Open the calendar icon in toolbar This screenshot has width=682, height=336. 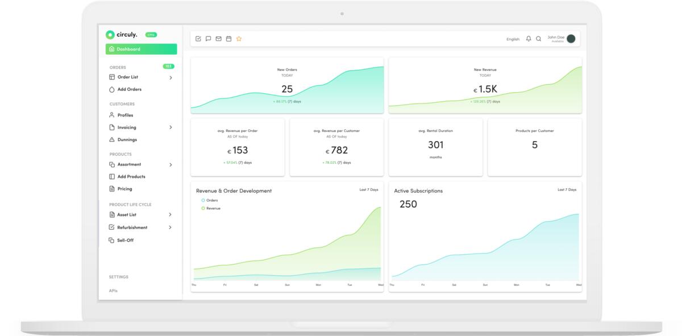228,39
